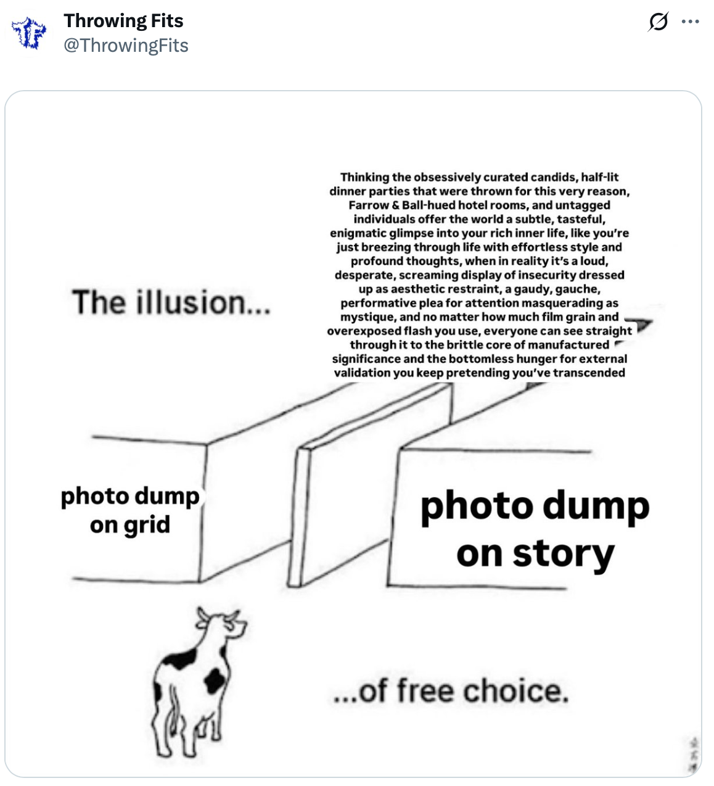Click the cow's head with horns
This screenshot has width=714, height=786.
coord(222,623)
